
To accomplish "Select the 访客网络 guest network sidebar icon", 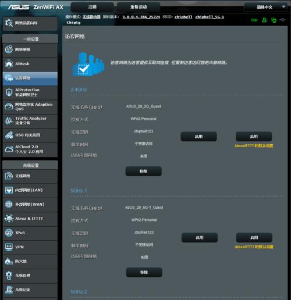I will 9,78.
